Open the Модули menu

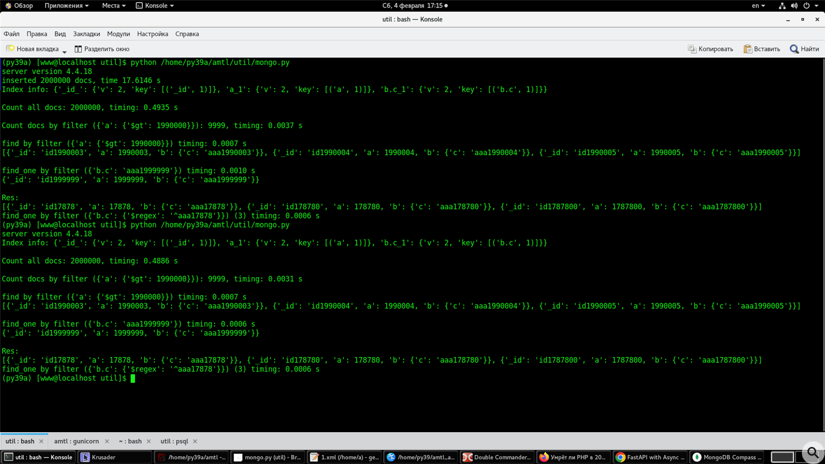[x=118, y=34]
